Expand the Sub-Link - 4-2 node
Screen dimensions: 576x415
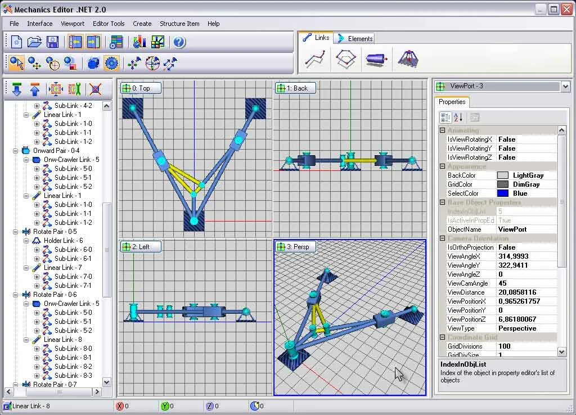37,106
